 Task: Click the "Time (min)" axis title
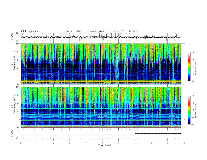click(105, 145)
